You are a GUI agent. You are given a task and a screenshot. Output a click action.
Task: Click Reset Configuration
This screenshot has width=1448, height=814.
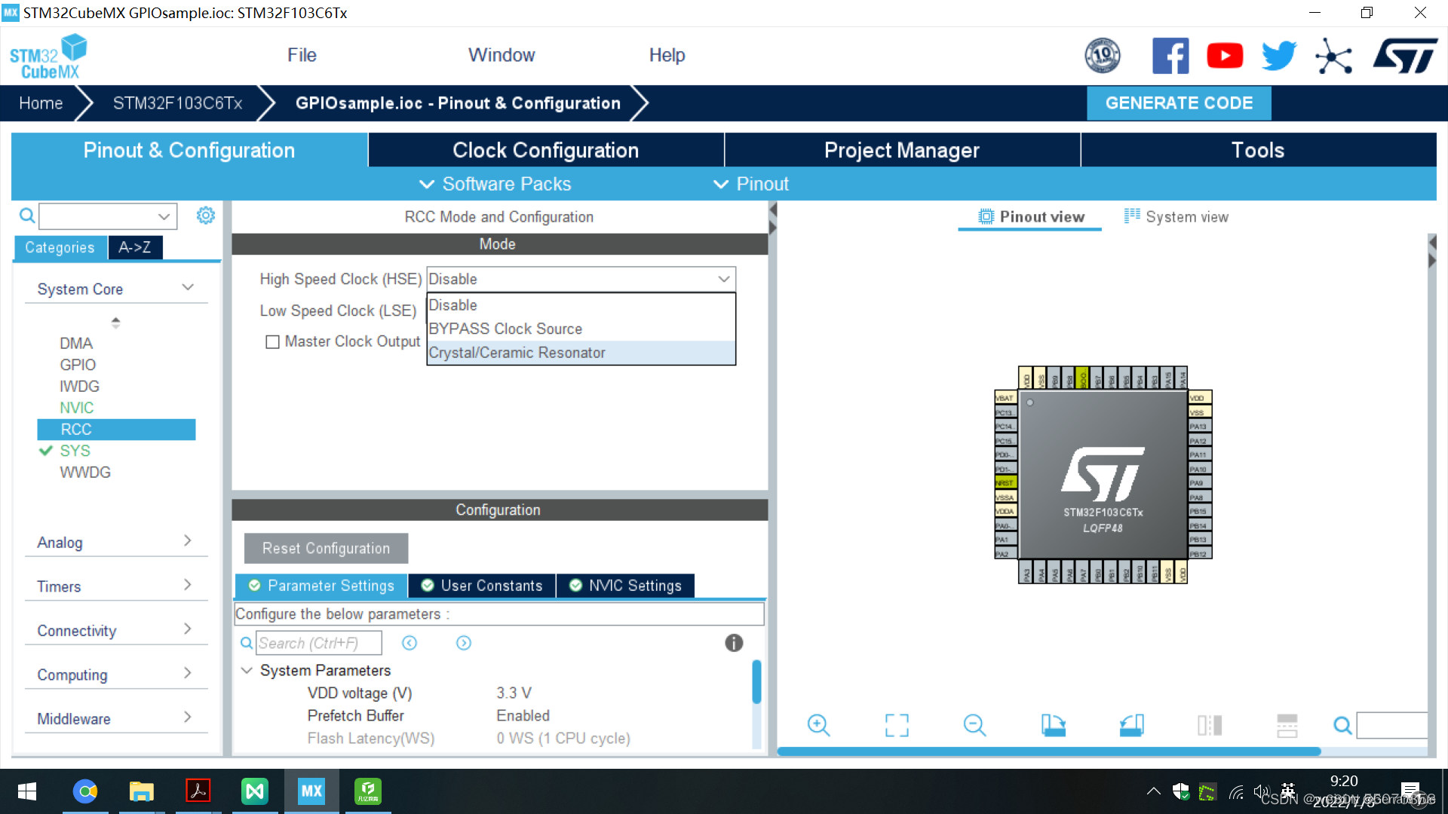tap(325, 548)
